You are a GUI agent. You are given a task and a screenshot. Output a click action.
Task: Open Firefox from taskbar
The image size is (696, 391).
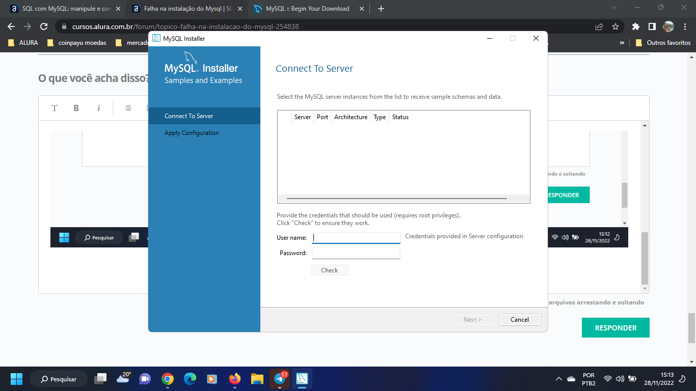click(234, 379)
